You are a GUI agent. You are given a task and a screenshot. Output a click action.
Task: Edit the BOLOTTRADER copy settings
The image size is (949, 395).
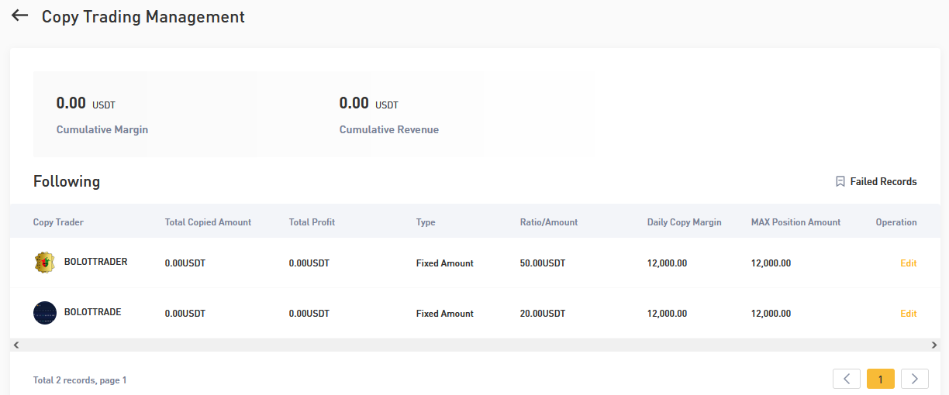(908, 263)
